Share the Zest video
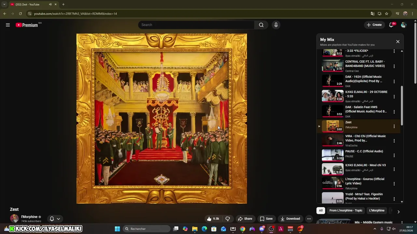This screenshot has height=234, width=417. (x=245, y=219)
